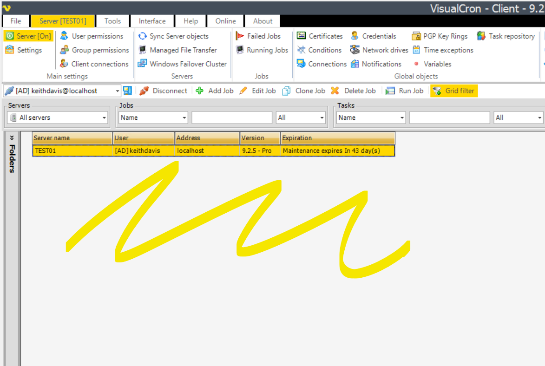
Task: Click the Failed Jobs flag icon
Action: pos(239,36)
